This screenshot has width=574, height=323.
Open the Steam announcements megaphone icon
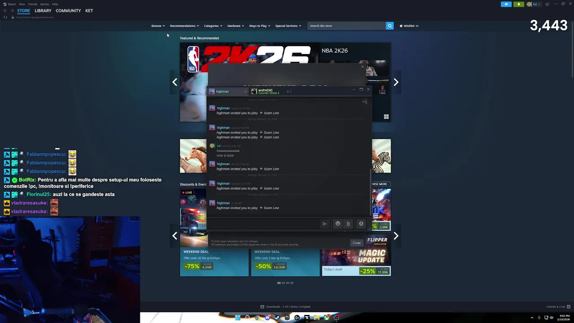[506, 4]
